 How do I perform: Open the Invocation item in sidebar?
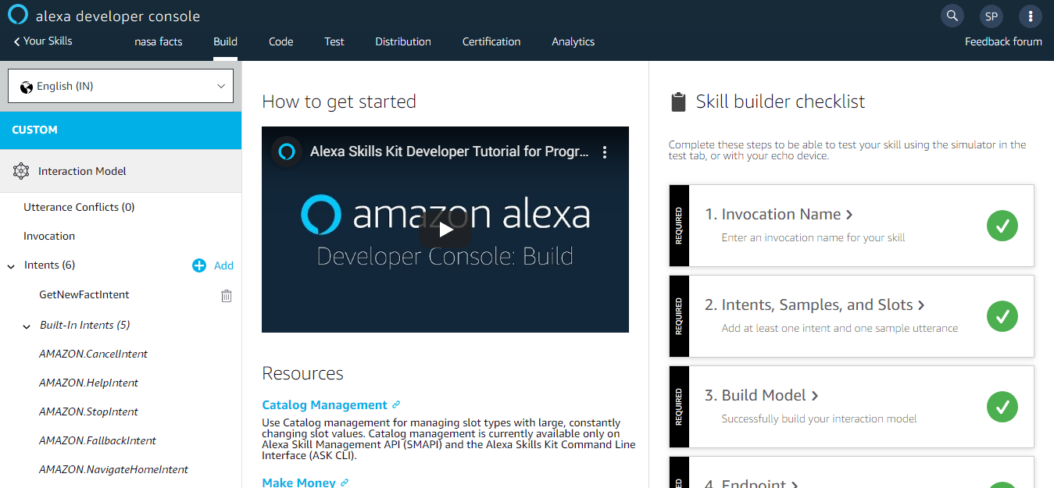(49, 236)
